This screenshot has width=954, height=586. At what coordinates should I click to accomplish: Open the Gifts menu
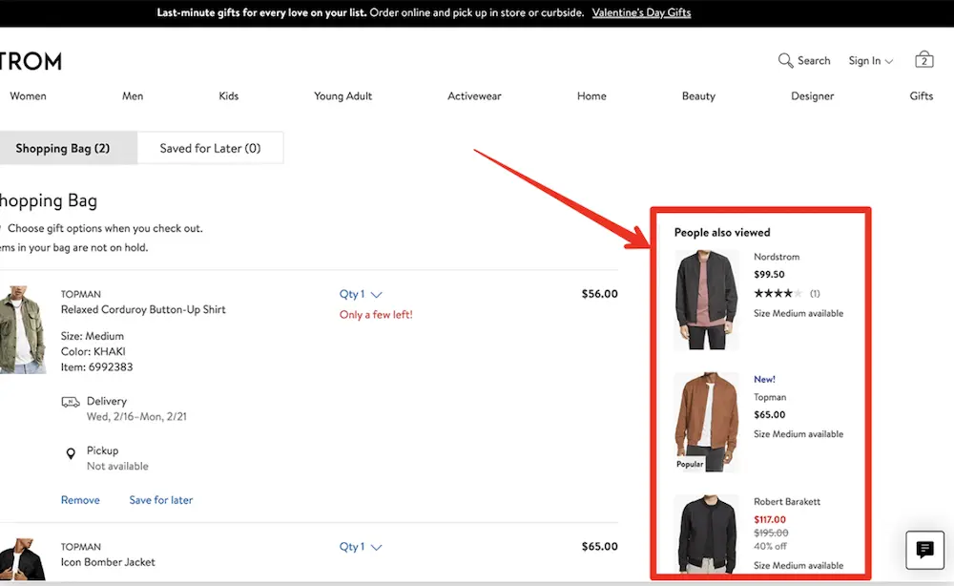pos(921,95)
